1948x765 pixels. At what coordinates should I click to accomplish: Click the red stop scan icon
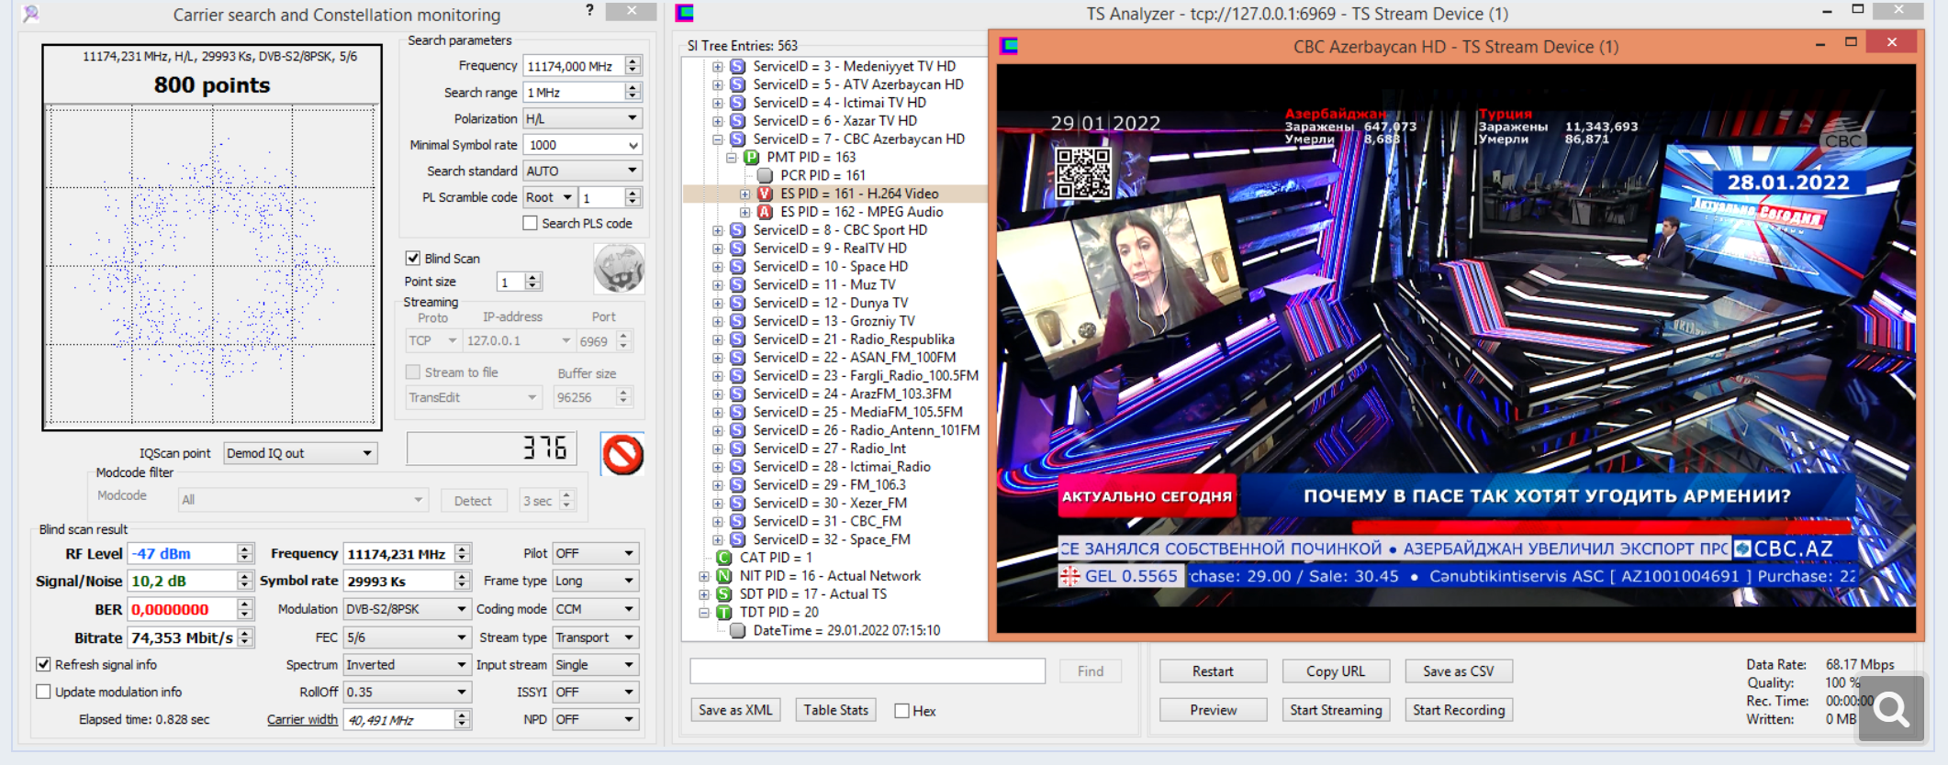pyautogui.click(x=622, y=454)
